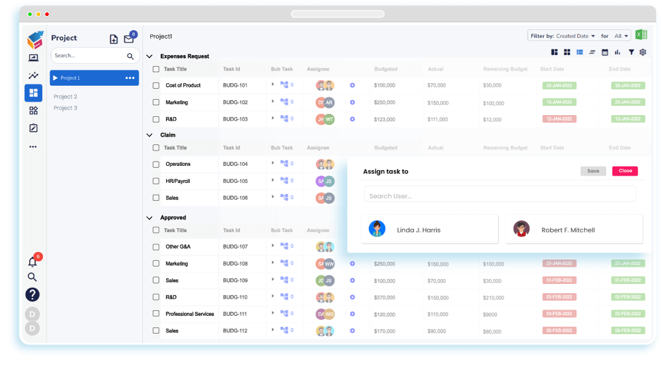Check the Cost of Product row checkbox
This screenshot has height=366, width=662.
pyautogui.click(x=156, y=86)
